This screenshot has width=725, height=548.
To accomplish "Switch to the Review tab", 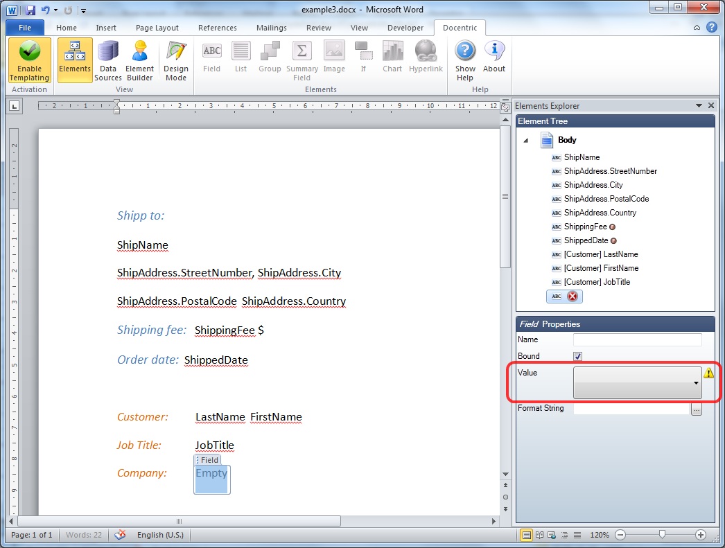I will [x=319, y=28].
